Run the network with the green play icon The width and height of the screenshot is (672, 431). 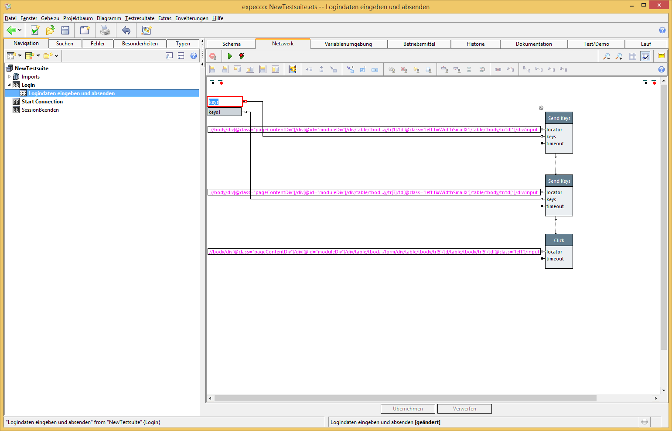230,56
